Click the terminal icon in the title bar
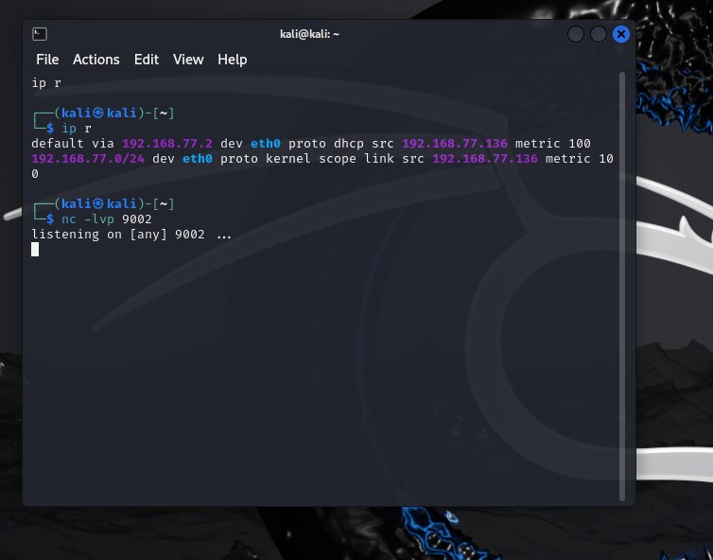The height and width of the screenshot is (560, 713). (40, 34)
